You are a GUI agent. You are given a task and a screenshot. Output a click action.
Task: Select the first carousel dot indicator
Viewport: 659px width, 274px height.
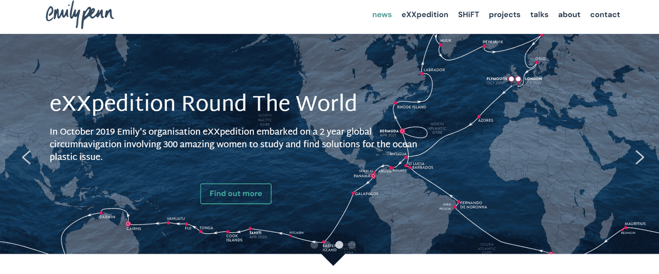[x=314, y=245]
